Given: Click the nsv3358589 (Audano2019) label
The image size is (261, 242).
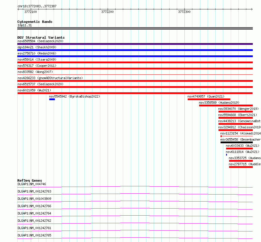Looking at the screenshot, I should pos(219,103).
